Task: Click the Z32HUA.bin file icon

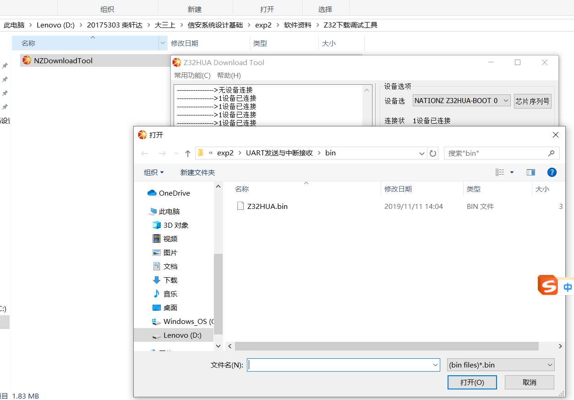Action: [x=240, y=206]
